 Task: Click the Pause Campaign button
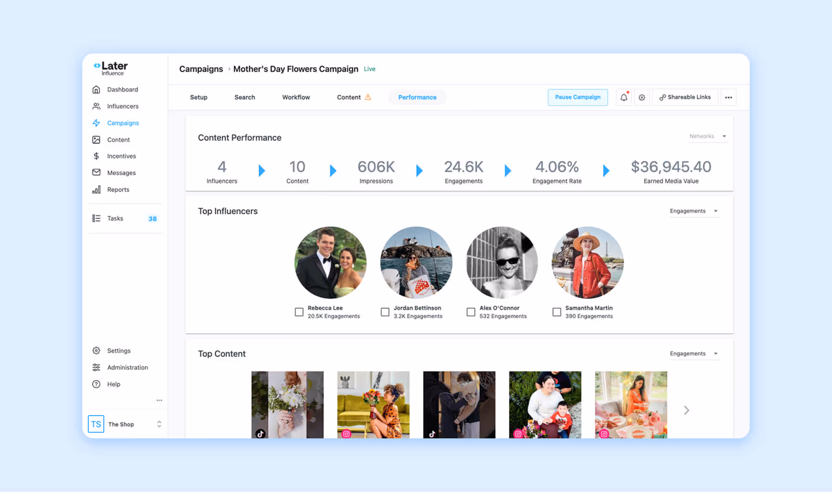(577, 97)
